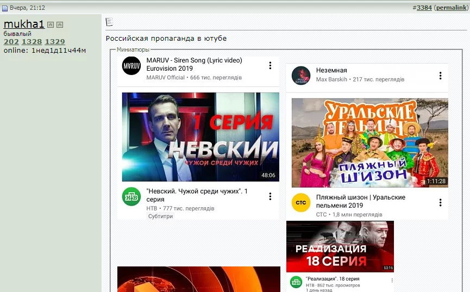This screenshot has width=470, height=292.
Task: Click НТВ • 862 тыс. просмотров text
Action: click(333, 285)
